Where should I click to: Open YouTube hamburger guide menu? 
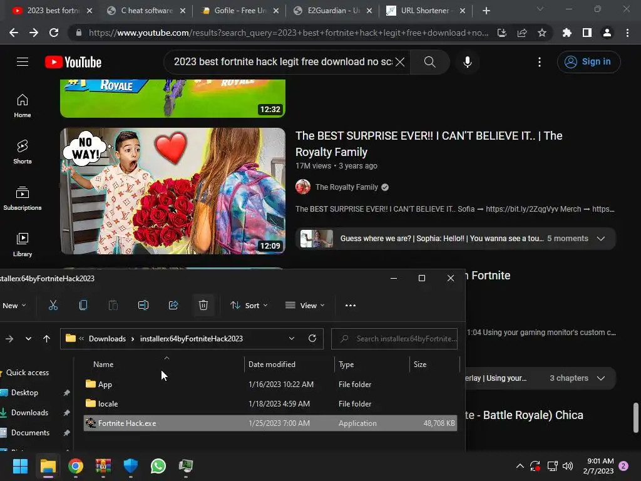[23, 62]
